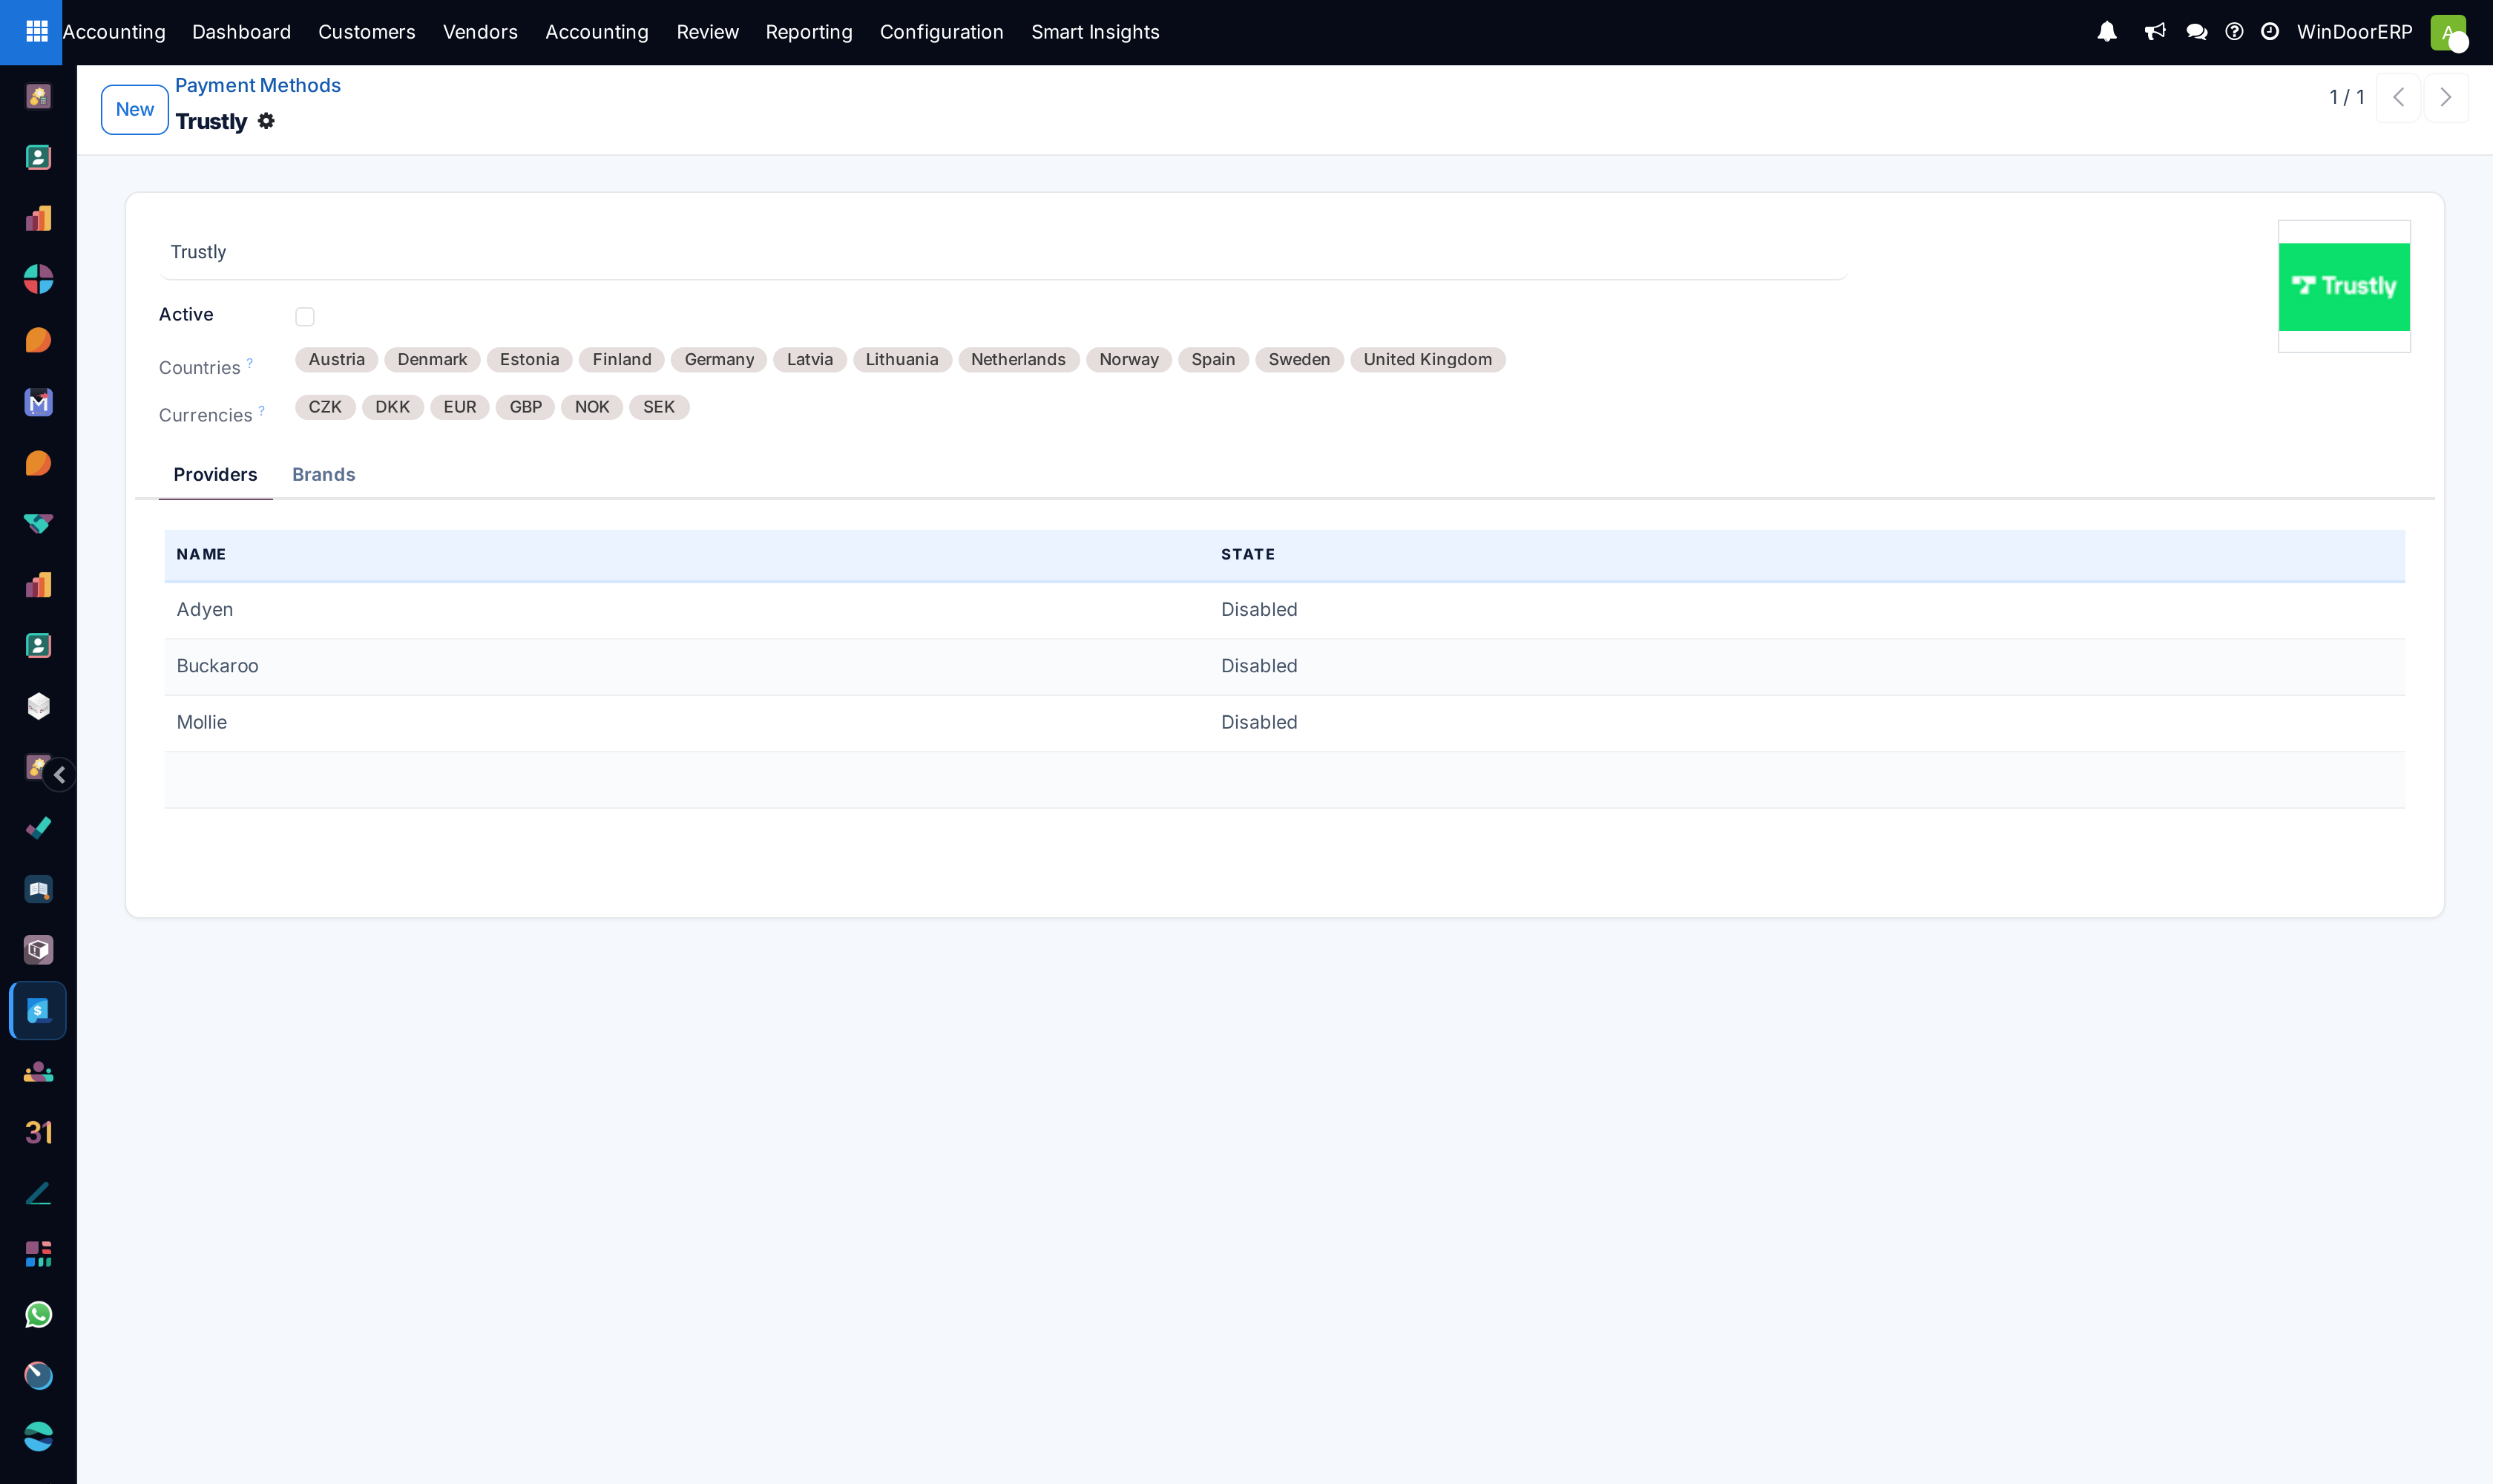This screenshot has height=1484, width=2493.
Task: Click the CZK currency tag
Action: pyautogui.click(x=325, y=407)
